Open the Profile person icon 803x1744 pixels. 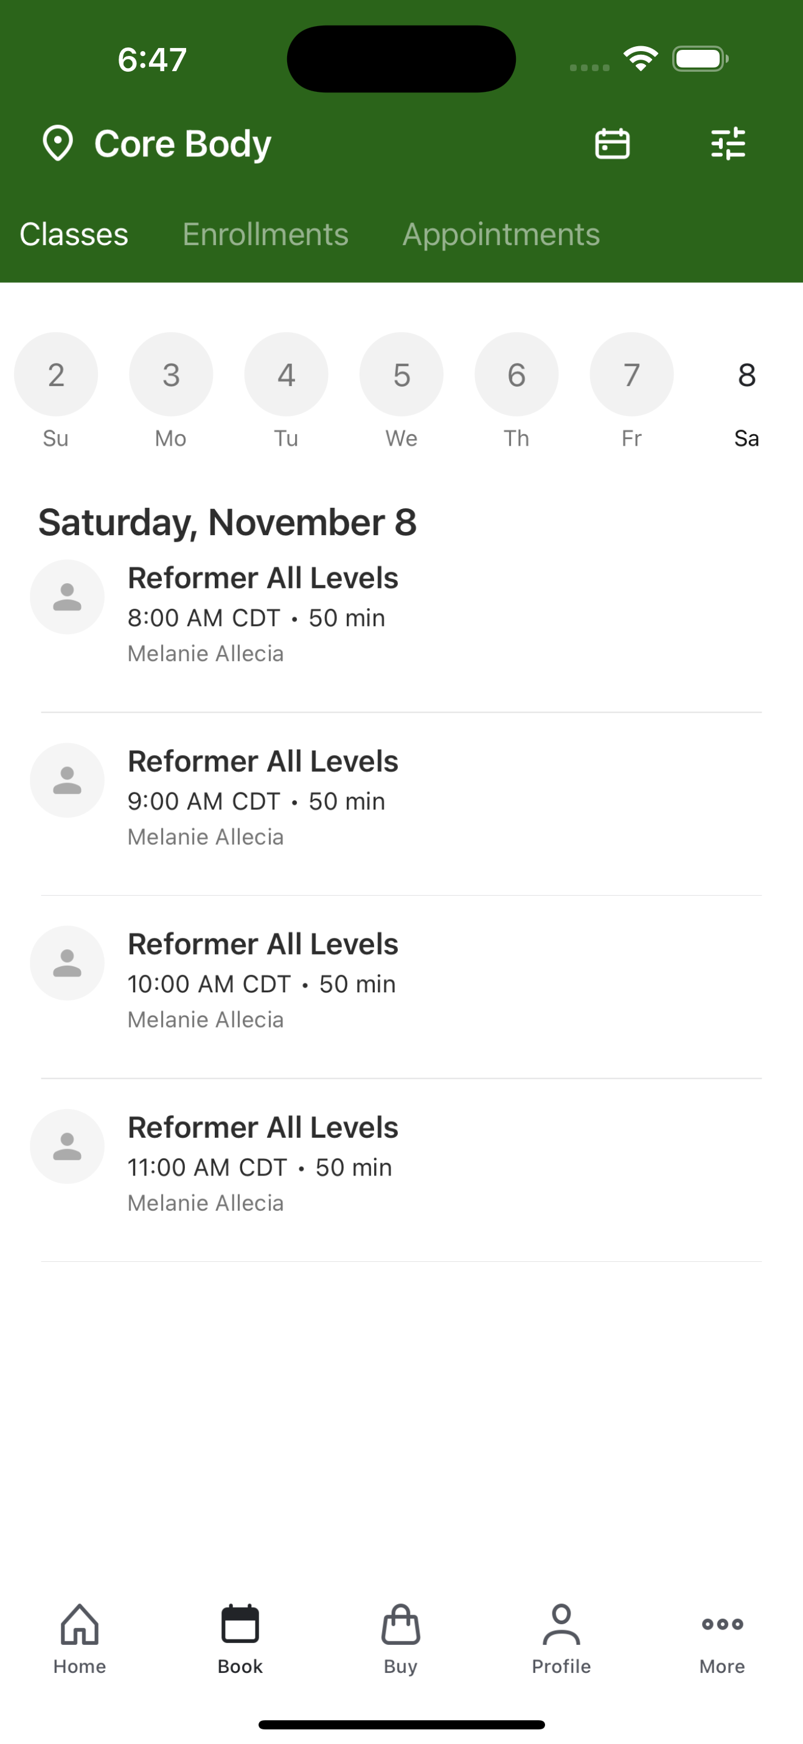pos(561,1625)
